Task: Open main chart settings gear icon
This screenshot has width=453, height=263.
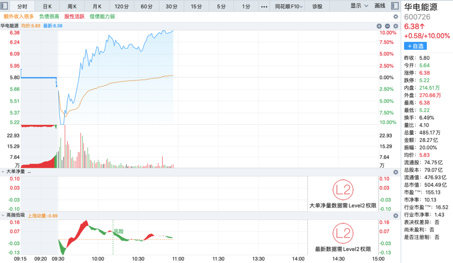Action: coord(396,26)
